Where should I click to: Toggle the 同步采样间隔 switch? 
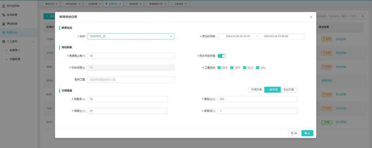click(221, 56)
